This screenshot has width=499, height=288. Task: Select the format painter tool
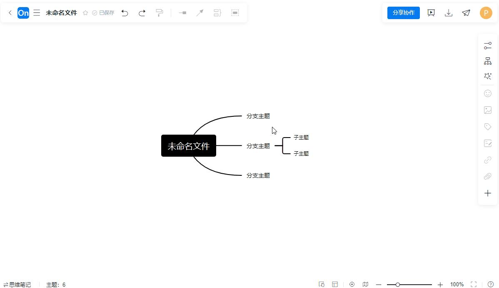coord(160,13)
